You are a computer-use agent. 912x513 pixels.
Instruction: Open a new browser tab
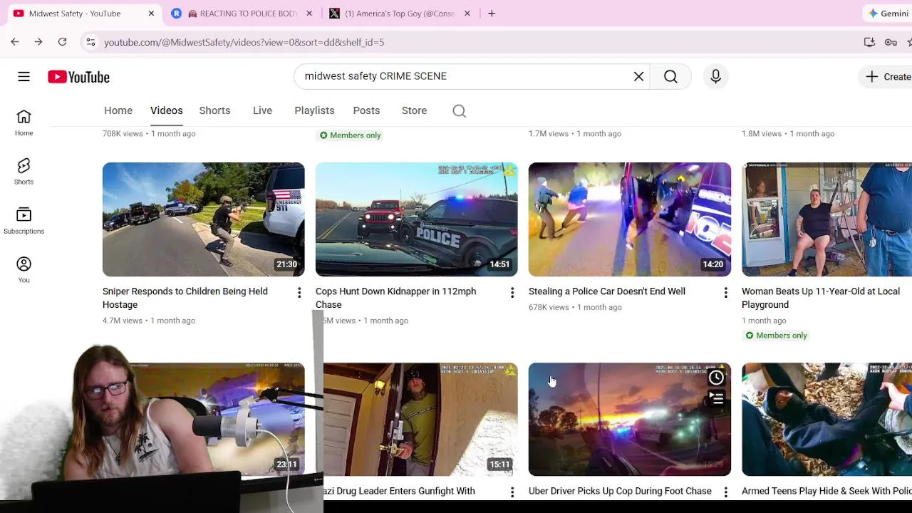pyautogui.click(x=492, y=14)
